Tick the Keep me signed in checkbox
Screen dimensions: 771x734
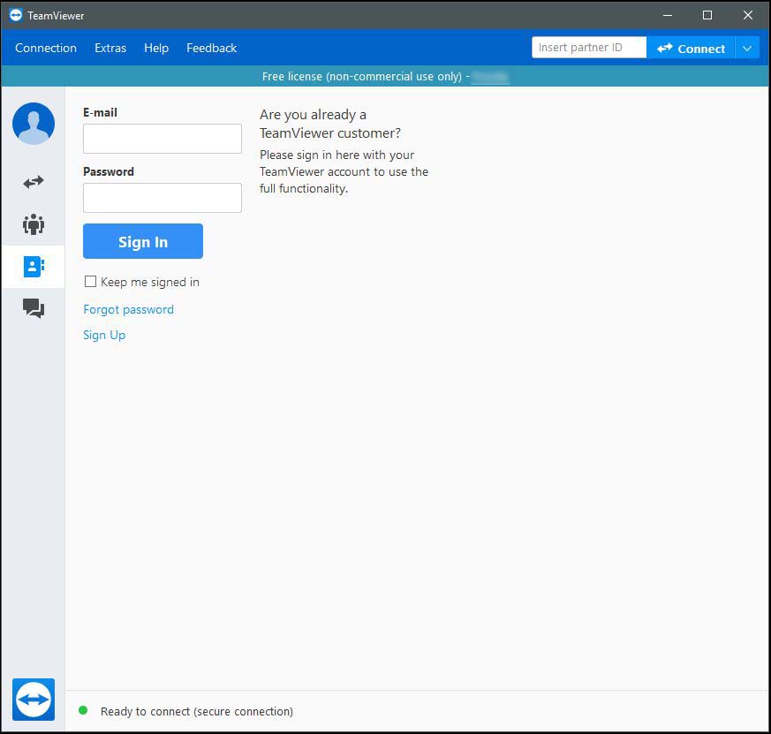90,282
